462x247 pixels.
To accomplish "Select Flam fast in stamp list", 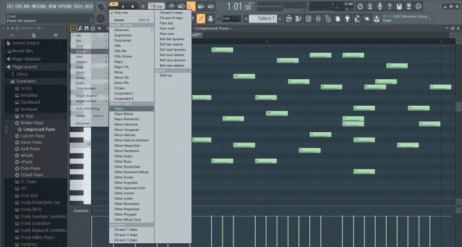I will point(173,23).
